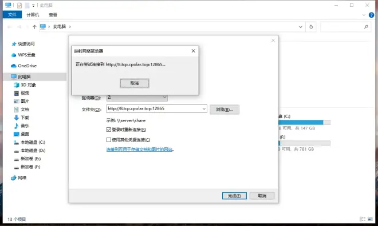Image resolution: width=378 pixels, height=226 pixels.
Task: Open the quick access toolbar dropdown arrow
Action: coord(33,5)
